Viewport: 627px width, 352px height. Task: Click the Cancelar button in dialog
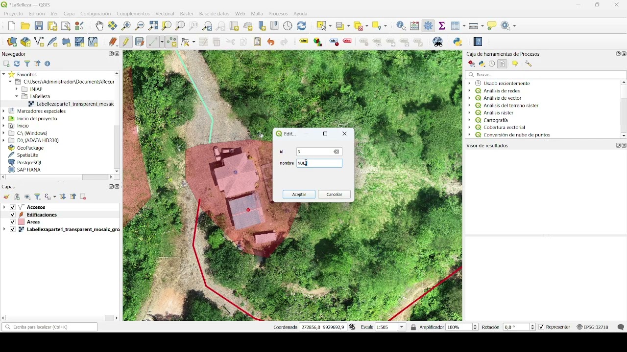click(x=335, y=195)
